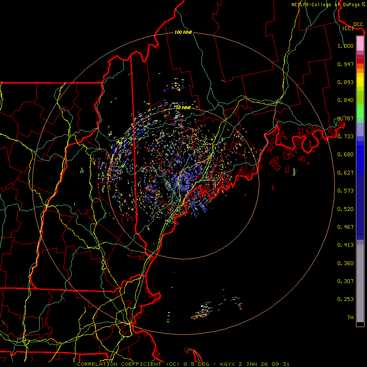Click the gray segment of the color bar
This screenshot has width=367, height=367.
(360, 283)
